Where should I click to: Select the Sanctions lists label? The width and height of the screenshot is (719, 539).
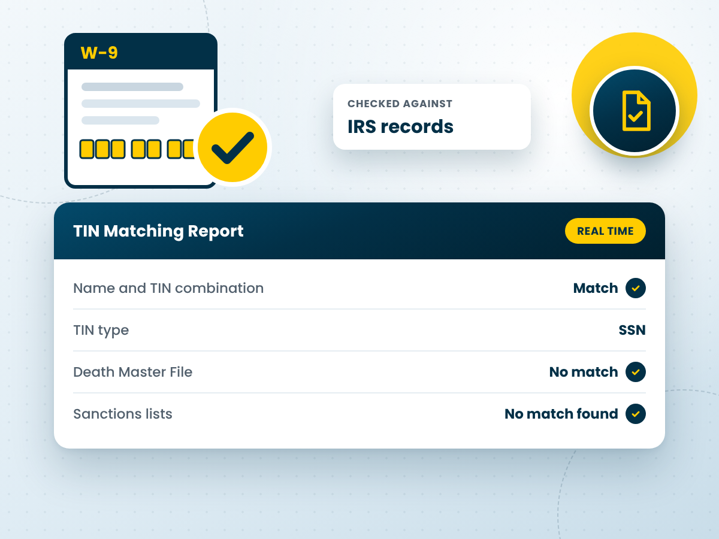[123, 414]
